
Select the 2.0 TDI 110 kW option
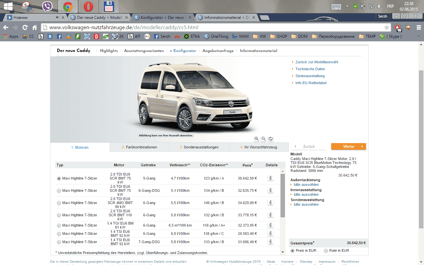pos(59,215)
